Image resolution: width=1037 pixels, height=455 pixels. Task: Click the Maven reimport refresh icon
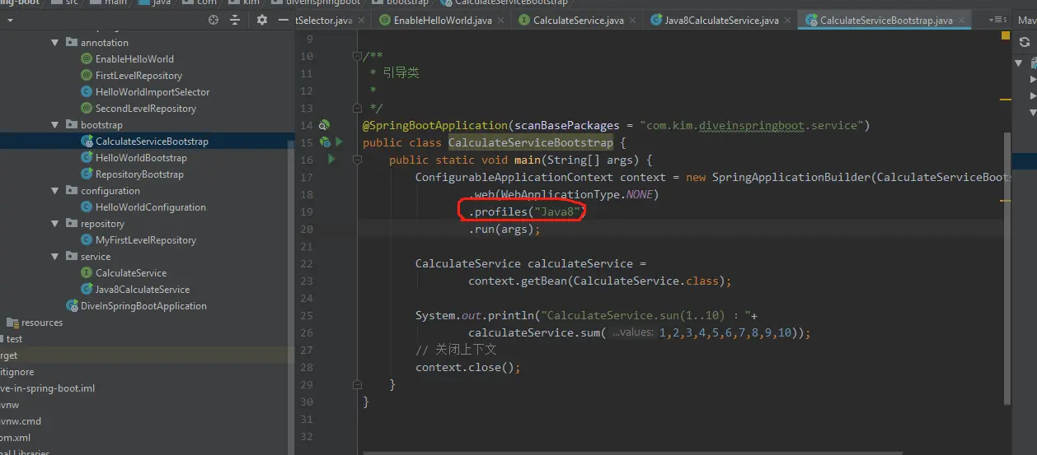[1025, 42]
